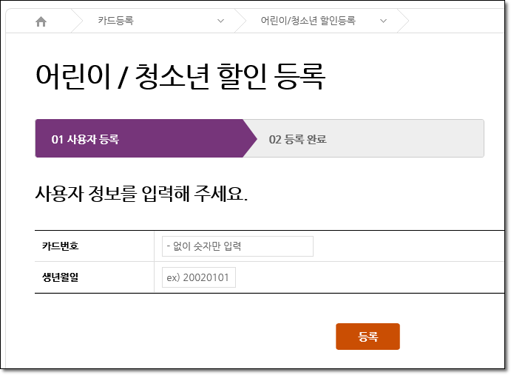Viewport: 511px width, 375px height.
Task: Click the 생년월일 label
Action: tap(61, 277)
